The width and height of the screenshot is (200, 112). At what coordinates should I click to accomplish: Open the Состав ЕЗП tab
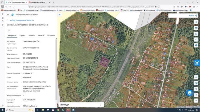point(51,36)
